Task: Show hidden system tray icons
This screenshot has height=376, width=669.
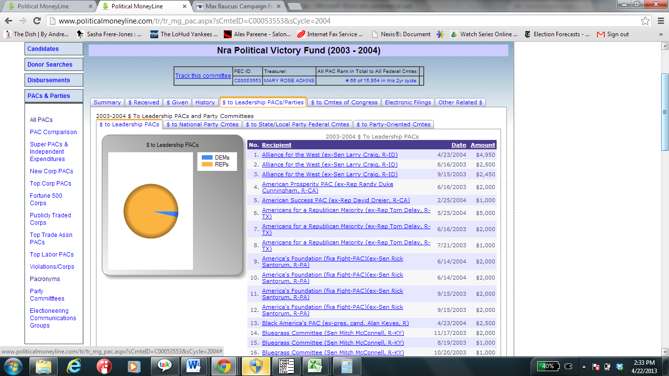Action: pos(584,366)
